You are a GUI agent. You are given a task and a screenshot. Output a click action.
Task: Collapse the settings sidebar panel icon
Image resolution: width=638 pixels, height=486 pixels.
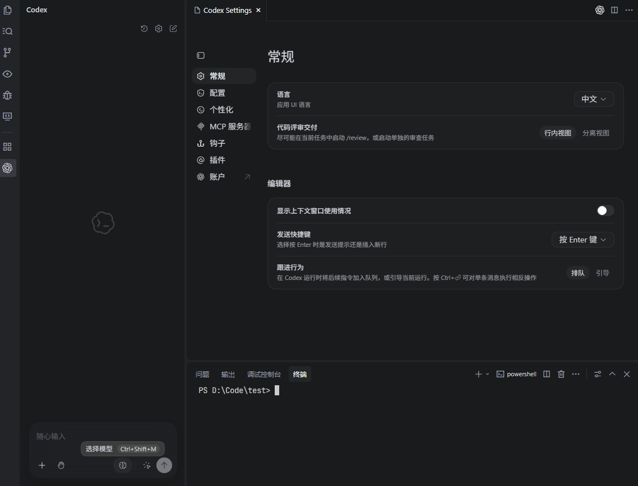201,55
